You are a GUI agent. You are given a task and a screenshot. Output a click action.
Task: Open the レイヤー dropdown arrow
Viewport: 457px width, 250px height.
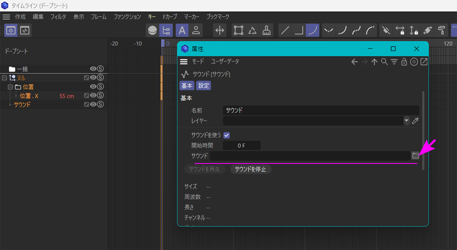pyautogui.click(x=406, y=121)
